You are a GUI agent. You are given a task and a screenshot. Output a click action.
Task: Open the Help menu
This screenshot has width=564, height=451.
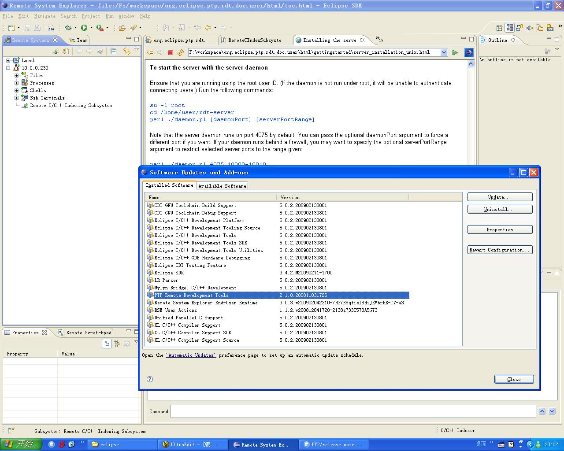[145, 16]
